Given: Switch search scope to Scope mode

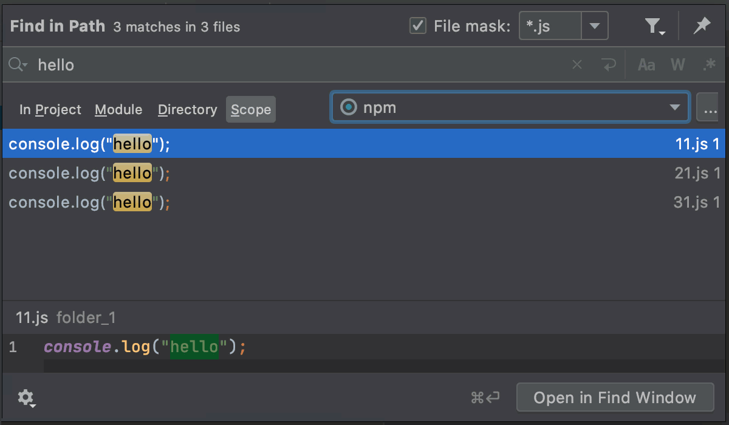Looking at the screenshot, I should pos(250,109).
